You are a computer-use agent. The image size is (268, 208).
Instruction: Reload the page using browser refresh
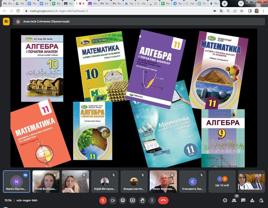tap(17, 10)
